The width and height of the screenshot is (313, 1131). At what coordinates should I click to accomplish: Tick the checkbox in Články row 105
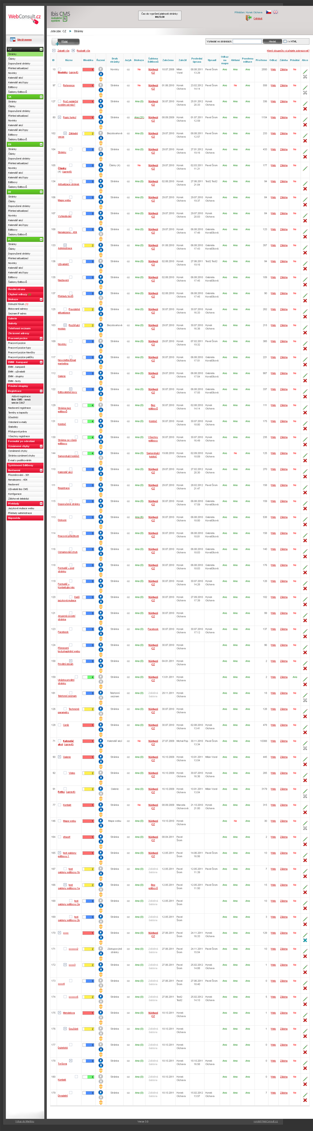[x=70, y=165]
